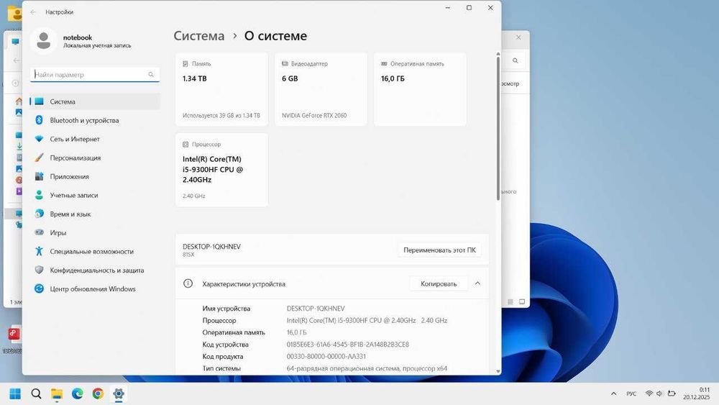
Task: Click 'Используется 39 GB из 1.34 ТВ' text
Action: coord(221,116)
